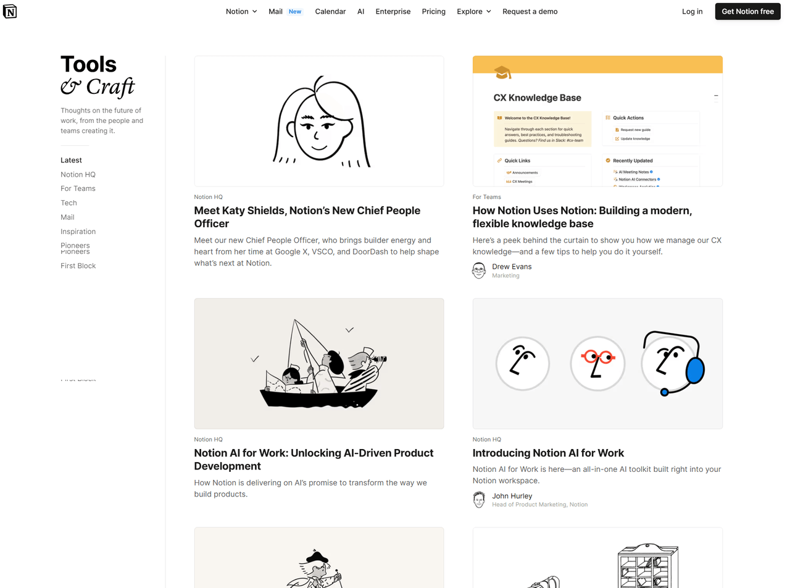Expand the Explore dropdown menu
790x588 pixels.
click(474, 11)
